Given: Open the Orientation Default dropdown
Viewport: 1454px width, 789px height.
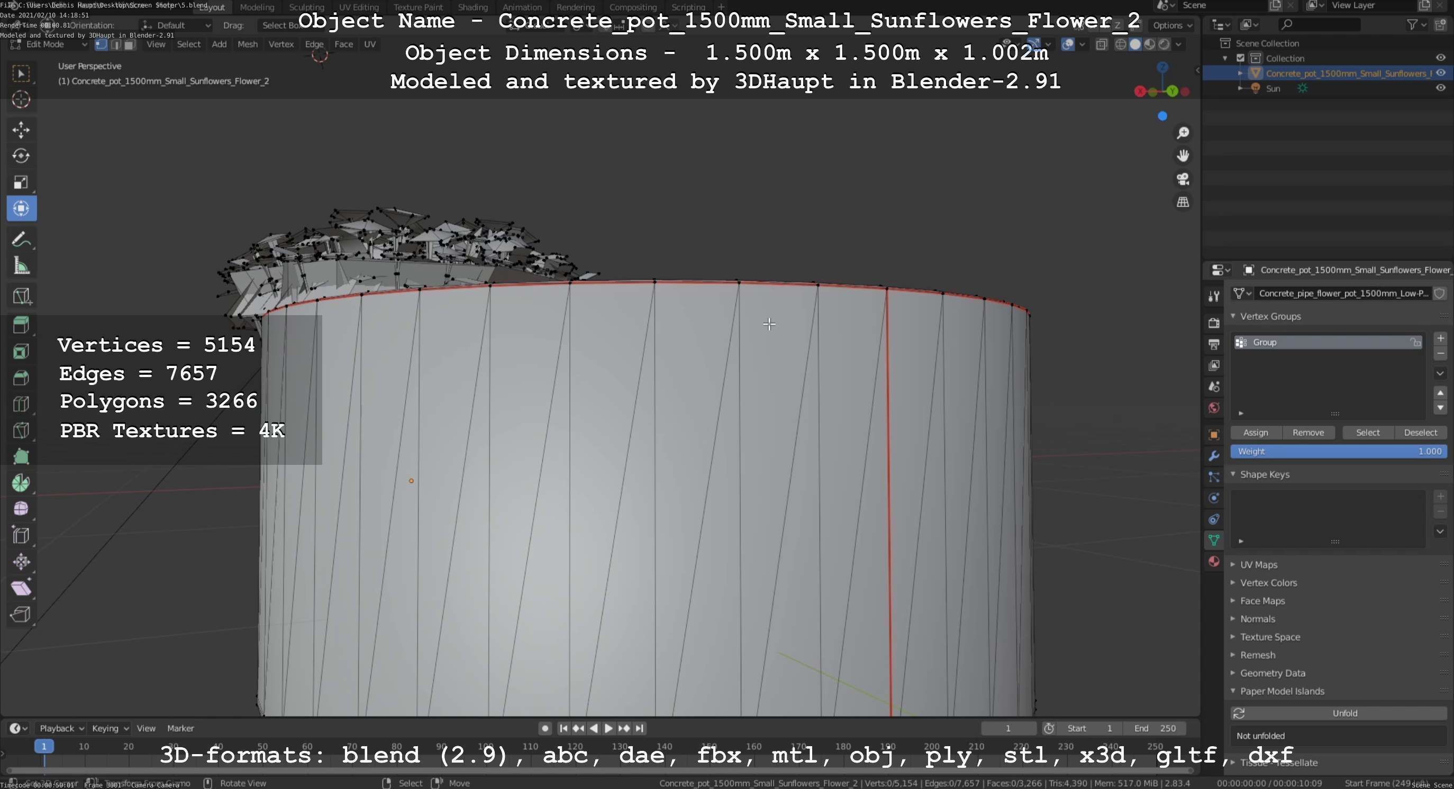Looking at the screenshot, I should pyautogui.click(x=176, y=25).
